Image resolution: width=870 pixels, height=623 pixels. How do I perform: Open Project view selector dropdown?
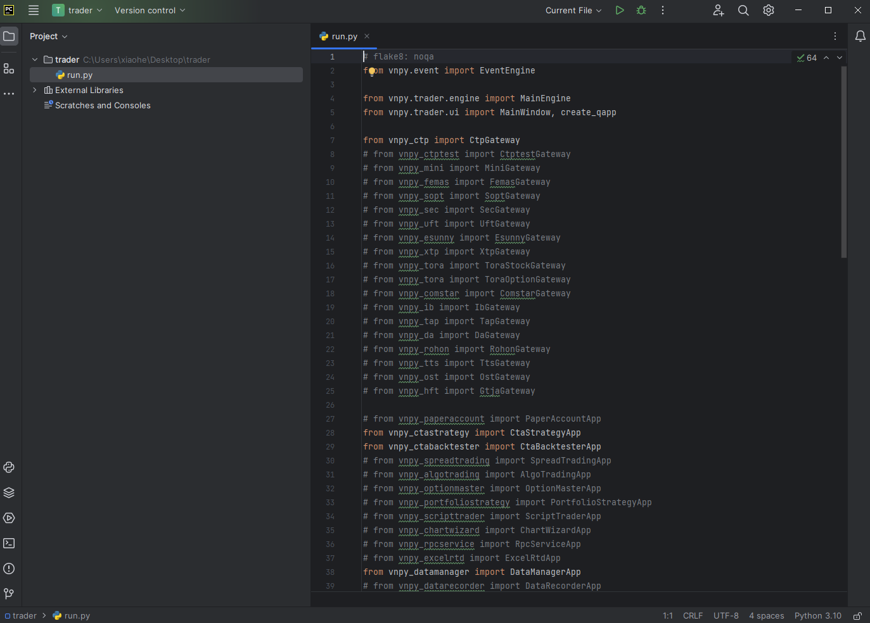coord(48,36)
